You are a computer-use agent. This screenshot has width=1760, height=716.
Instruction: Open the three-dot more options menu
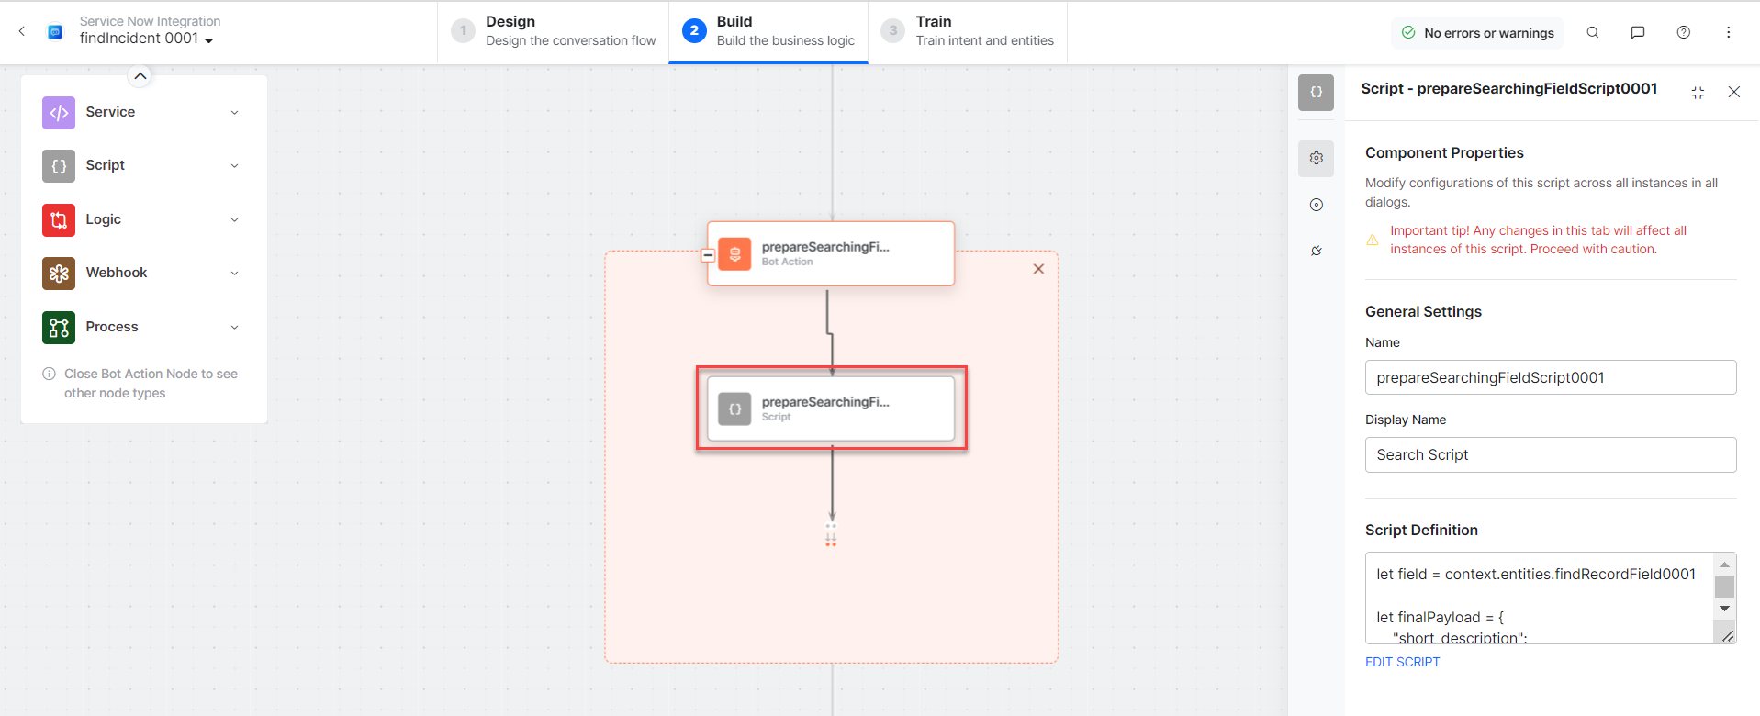tap(1728, 32)
